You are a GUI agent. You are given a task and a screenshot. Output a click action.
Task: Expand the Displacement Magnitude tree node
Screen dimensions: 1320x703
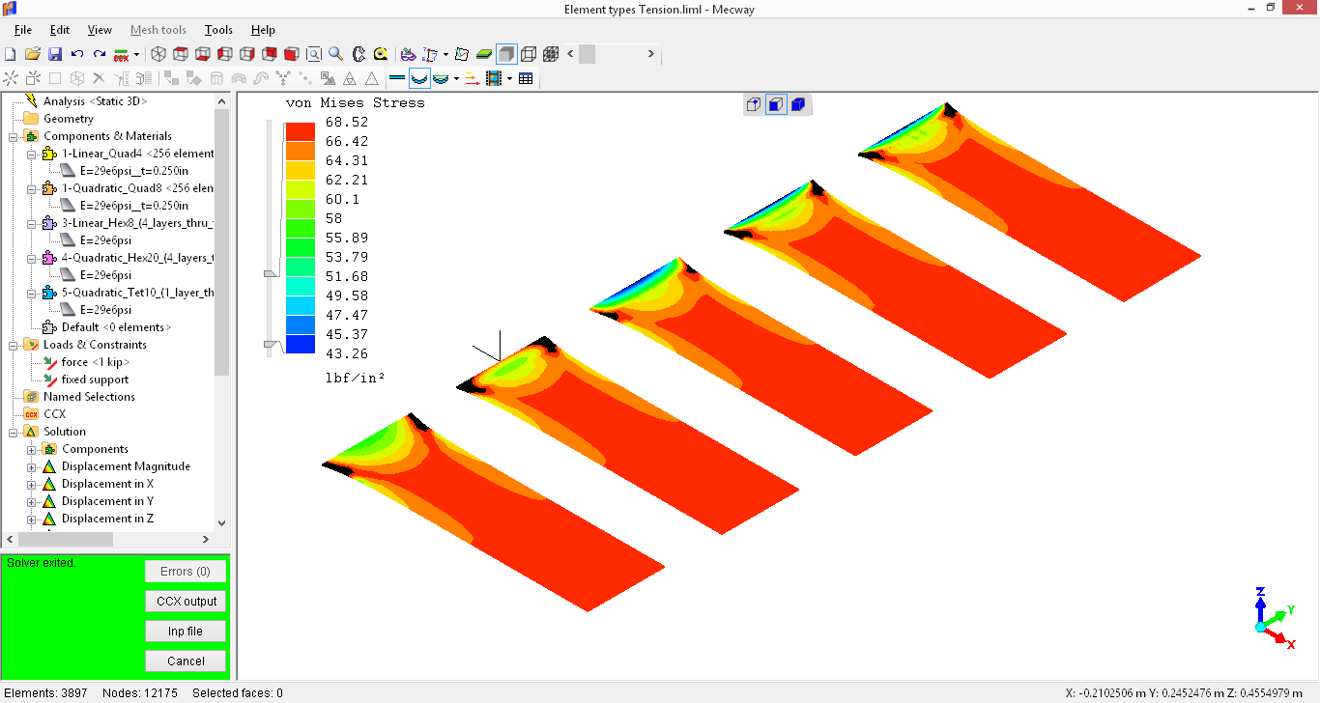(32, 466)
